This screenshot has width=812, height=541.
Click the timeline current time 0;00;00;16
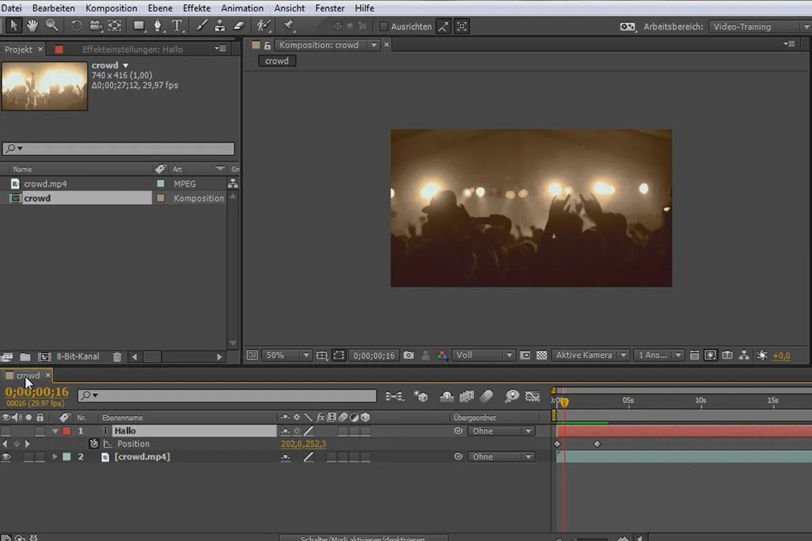click(x=37, y=392)
